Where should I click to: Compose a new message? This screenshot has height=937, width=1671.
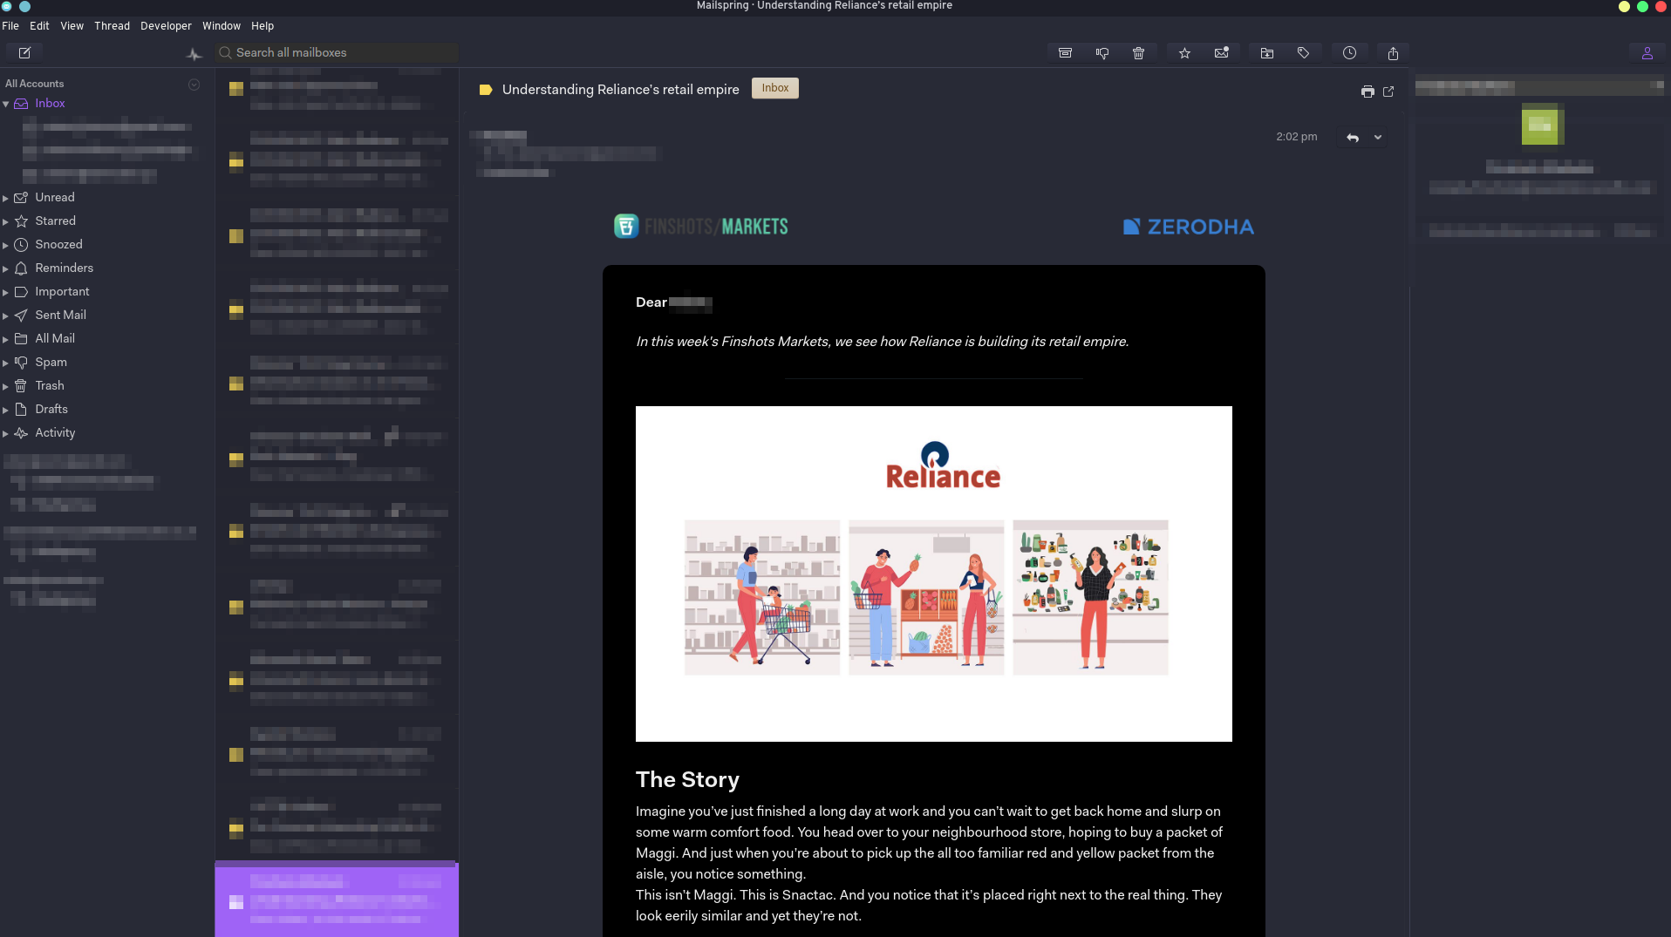24,52
